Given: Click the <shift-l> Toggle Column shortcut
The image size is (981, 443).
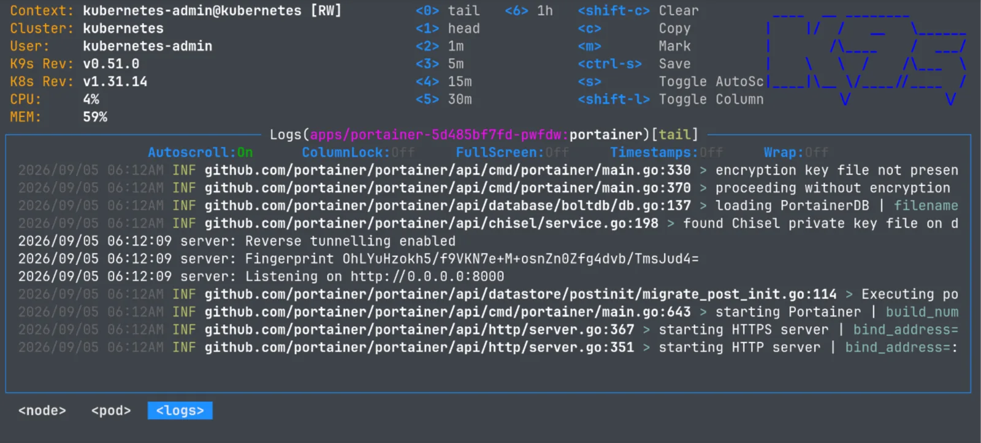Looking at the screenshot, I should [671, 100].
